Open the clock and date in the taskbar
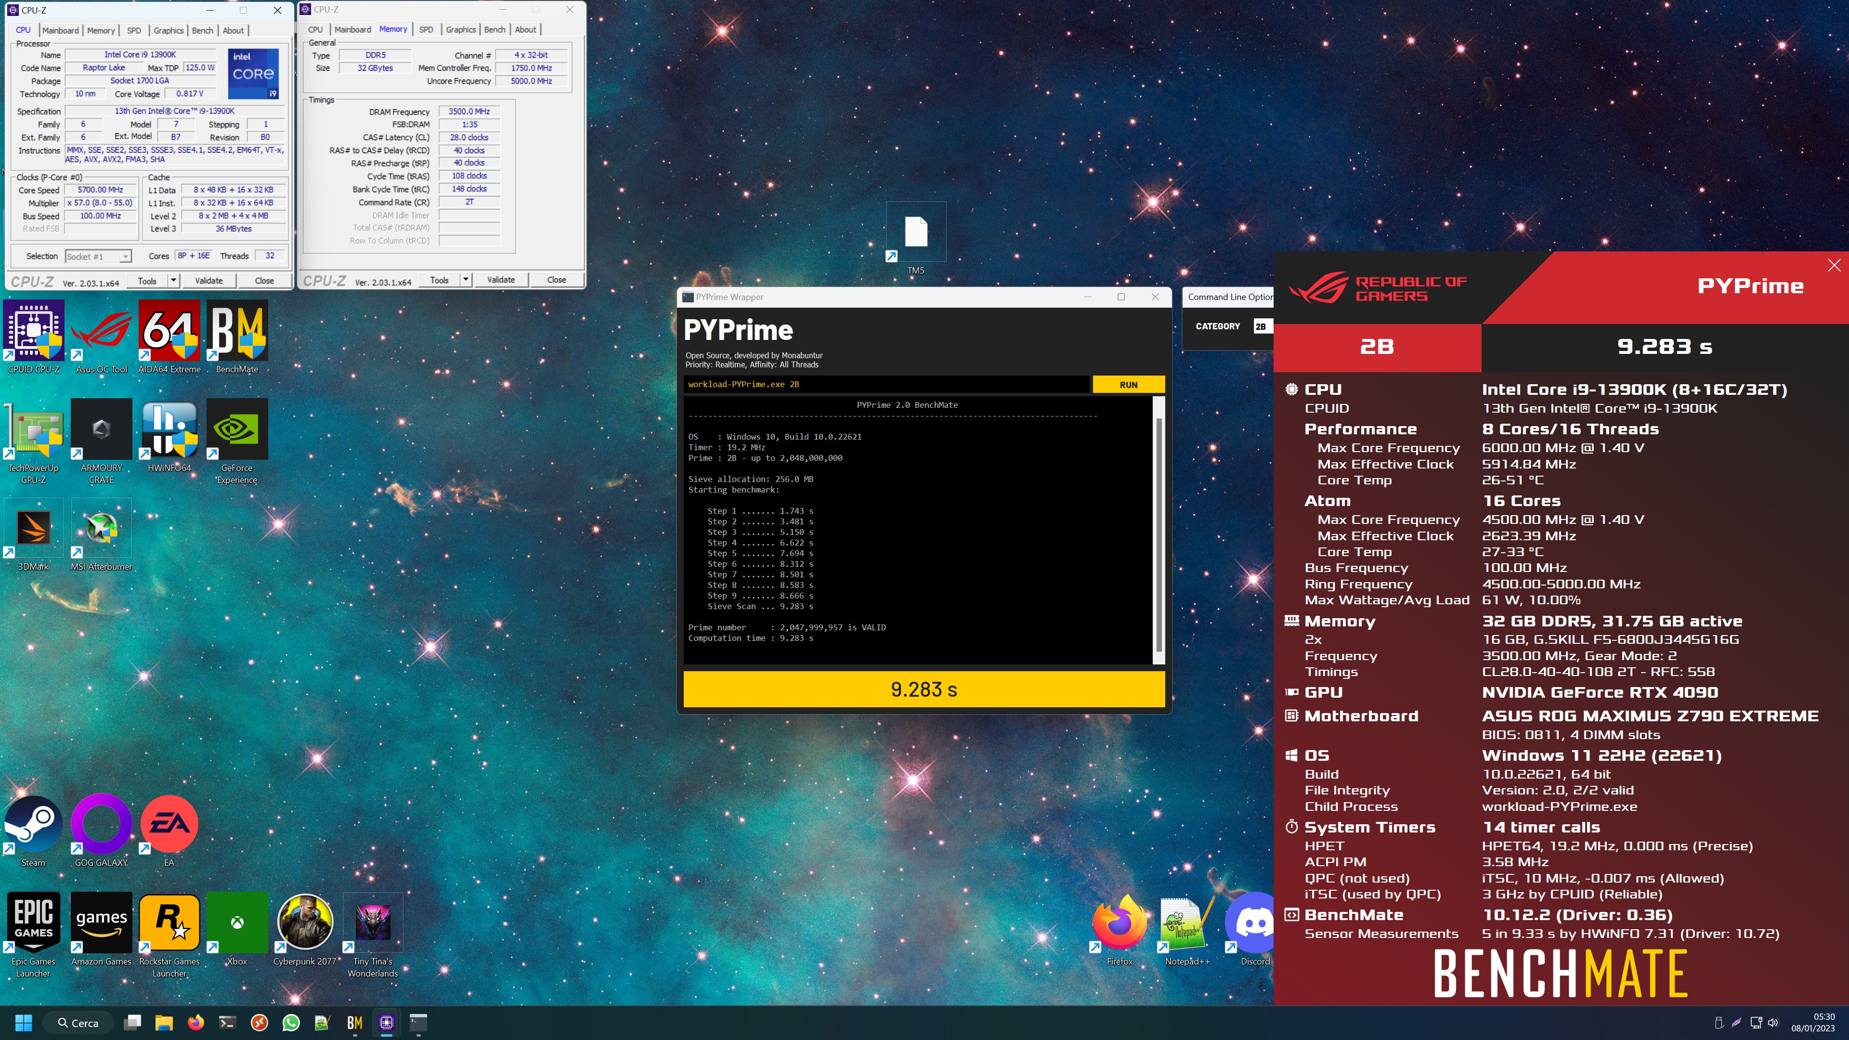 pyautogui.click(x=1812, y=1022)
